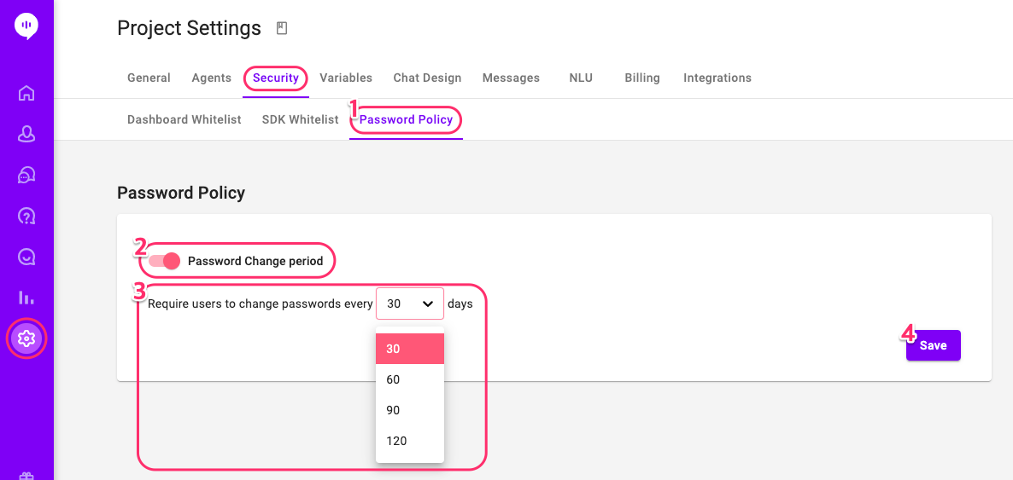Image resolution: width=1013 pixels, height=480 pixels.
Task: Click the Save button
Action: pyautogui.click(x=933, y=345)
